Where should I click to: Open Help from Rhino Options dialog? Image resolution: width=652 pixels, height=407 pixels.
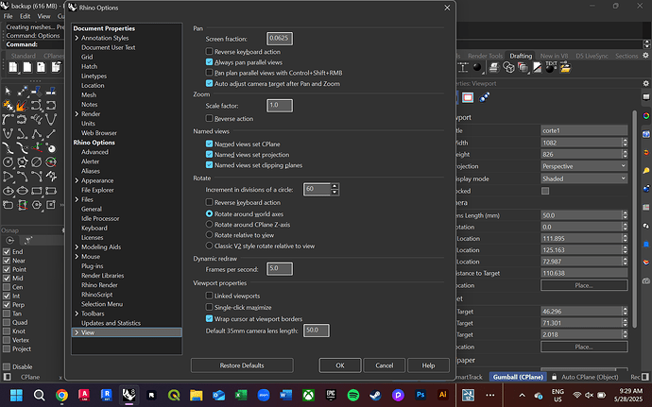tap(428, 365)
